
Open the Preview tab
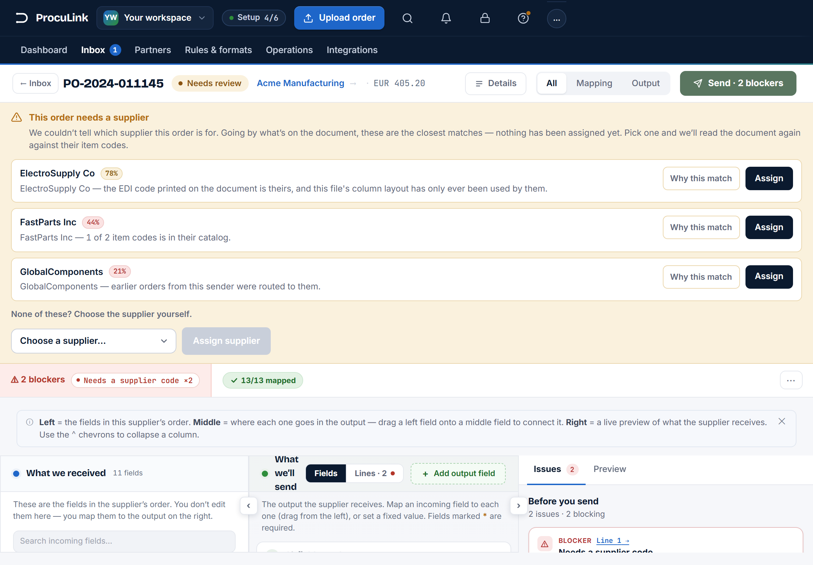pos(609,470)
